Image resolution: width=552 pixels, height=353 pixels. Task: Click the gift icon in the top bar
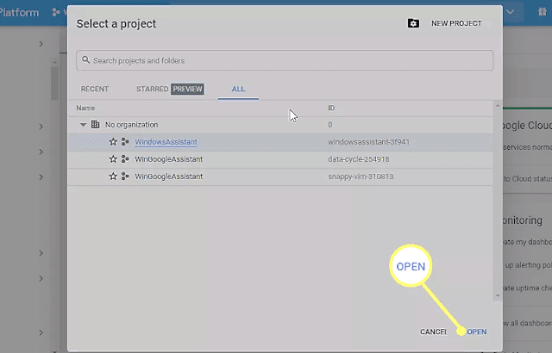click(x=543, y=12)
